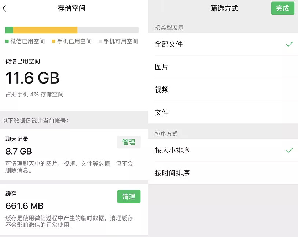
Task: Tap the 缓存 661.6 MB entry
Action: pyautogui.click(x=74, y=209)
